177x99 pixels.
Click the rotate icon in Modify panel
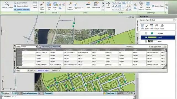click(116, 3)
